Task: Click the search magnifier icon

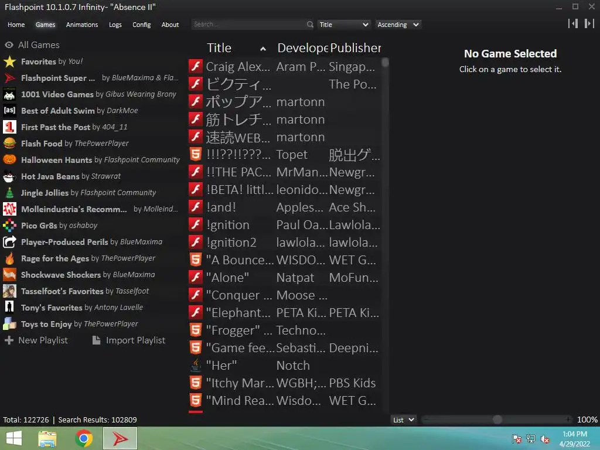Action: tap(309, 25)
